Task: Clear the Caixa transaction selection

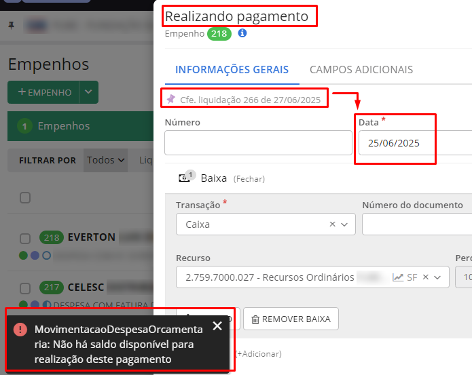Action: tap(332, 224)
